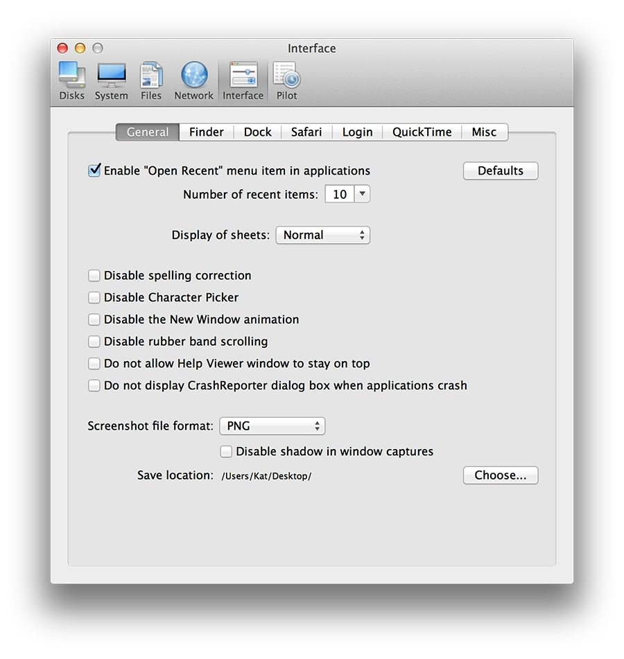The image size is (624, 659).
Task: Open the Display of sheets popup
Action: pyautogui.click(x=323, y=235)
